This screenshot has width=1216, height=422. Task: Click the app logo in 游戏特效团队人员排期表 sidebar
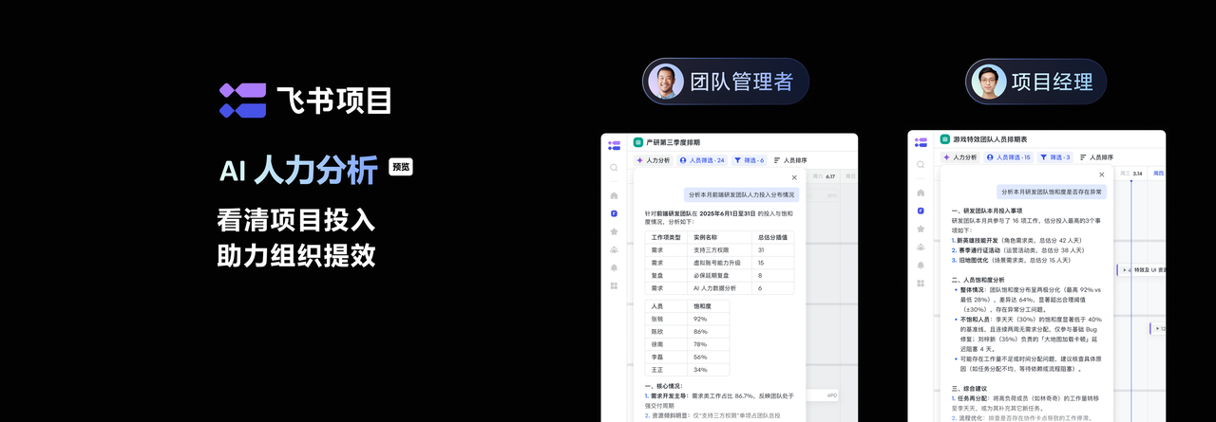(x=921, y=142)
